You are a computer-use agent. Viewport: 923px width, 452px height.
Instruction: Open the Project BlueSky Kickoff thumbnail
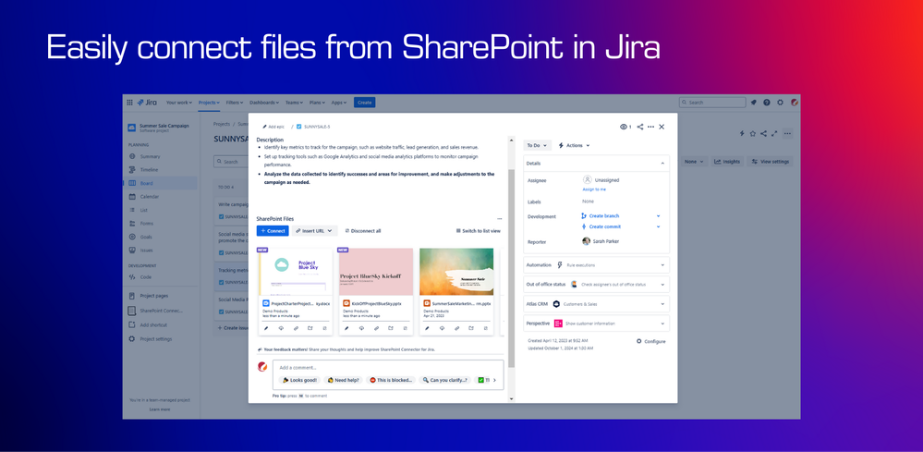point(376,272)
